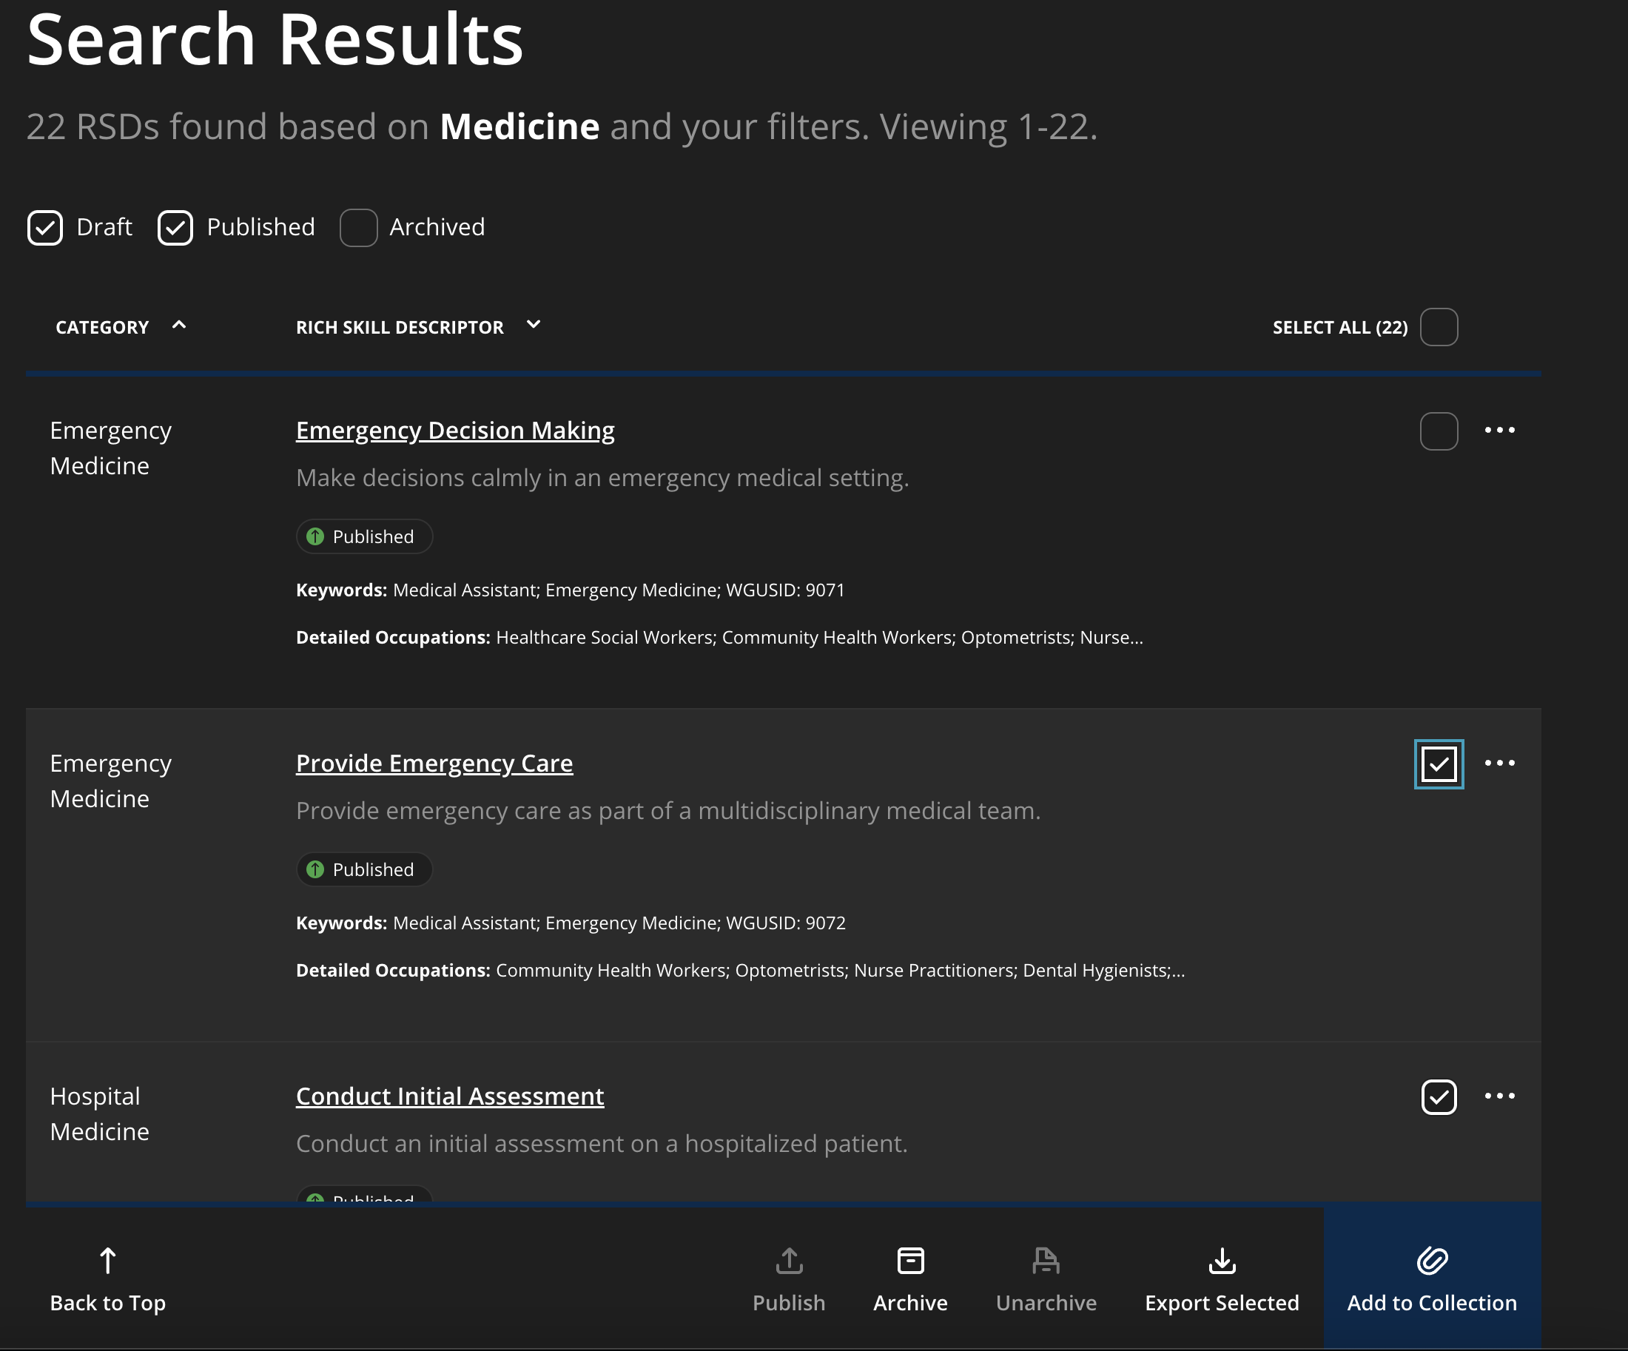This screenshot has height=1351, width=1628.
Task: Open the Provide Emergency Care link
Action: [x=434, y=764]
